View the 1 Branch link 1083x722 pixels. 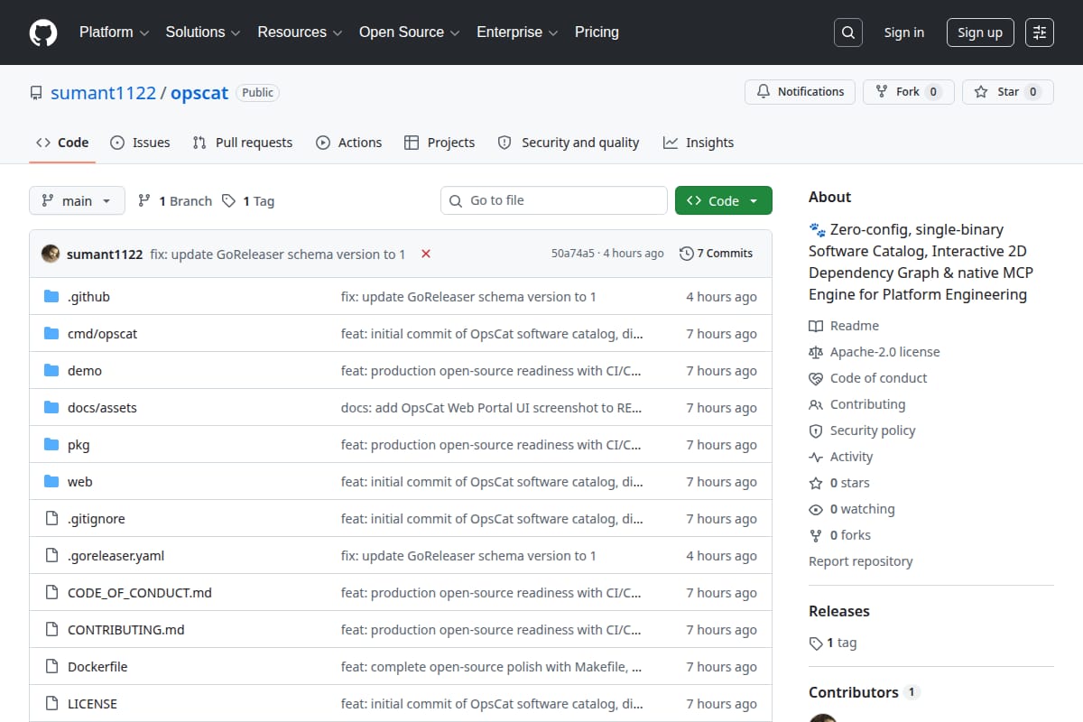[x=175, y=201]
